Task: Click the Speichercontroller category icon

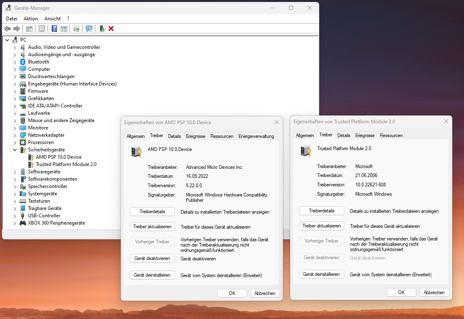Action: click(23, 186)
